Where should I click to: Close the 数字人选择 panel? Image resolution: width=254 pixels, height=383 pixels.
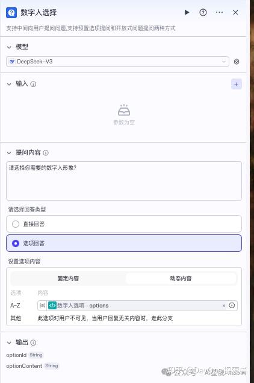pos(235,12)
